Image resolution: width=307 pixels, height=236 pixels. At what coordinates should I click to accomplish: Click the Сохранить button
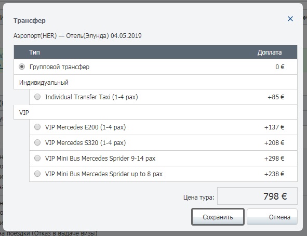pyautogui.click(x=218, y=217)
